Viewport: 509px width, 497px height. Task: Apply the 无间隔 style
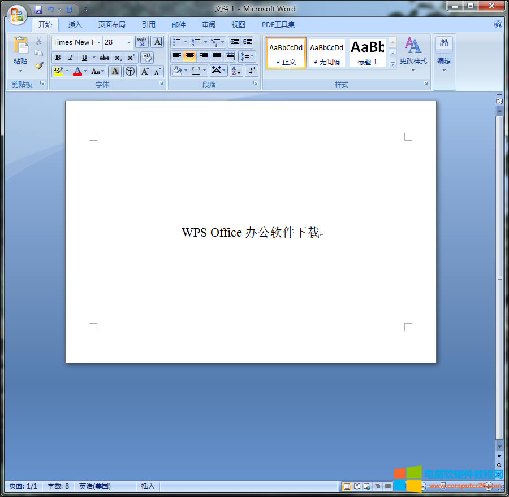(326, 53)
